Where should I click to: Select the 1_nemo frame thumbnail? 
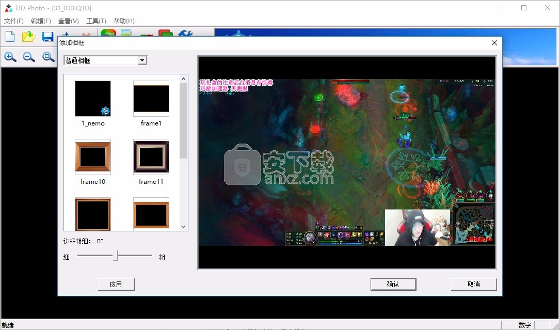pyautogui.click(x=93, y=99)
